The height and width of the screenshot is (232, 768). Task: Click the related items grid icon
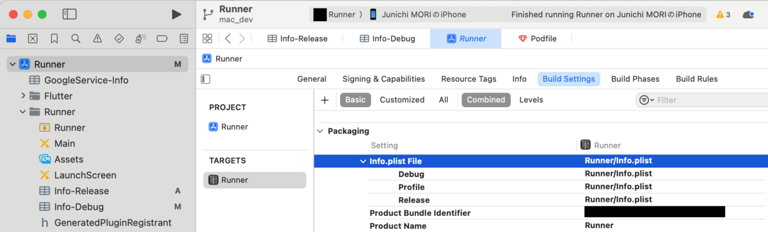[x=207, y=38]
